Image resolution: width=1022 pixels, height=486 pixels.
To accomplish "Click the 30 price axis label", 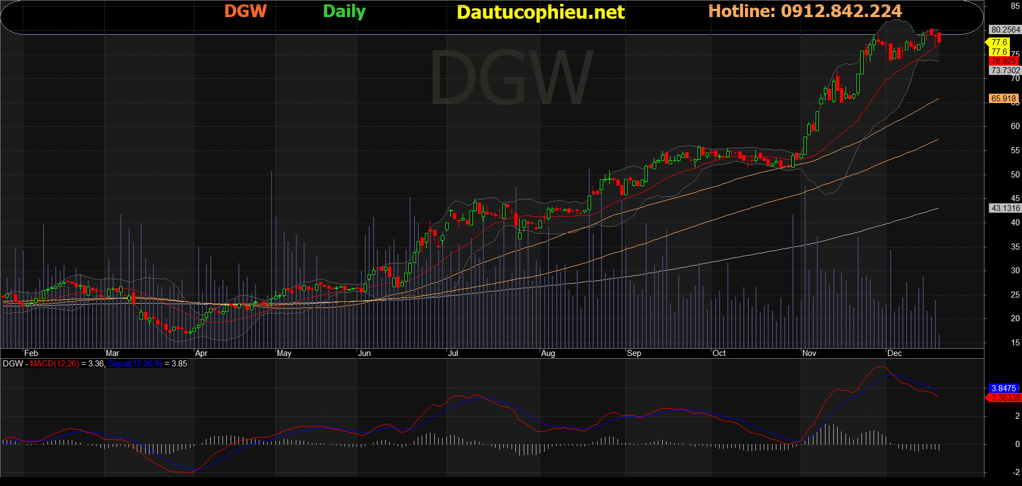I will (x=1015, y=271).
